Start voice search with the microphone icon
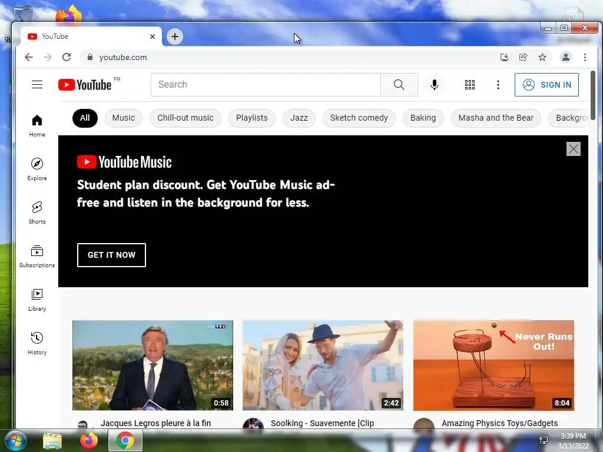 (x=434, y=85)
